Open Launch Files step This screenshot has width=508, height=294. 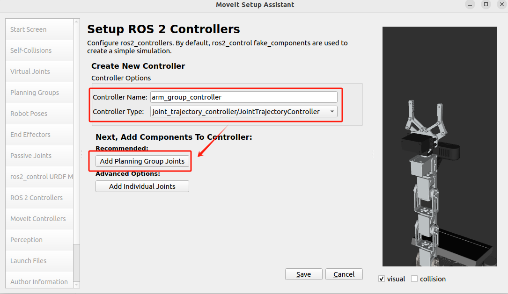39,261
